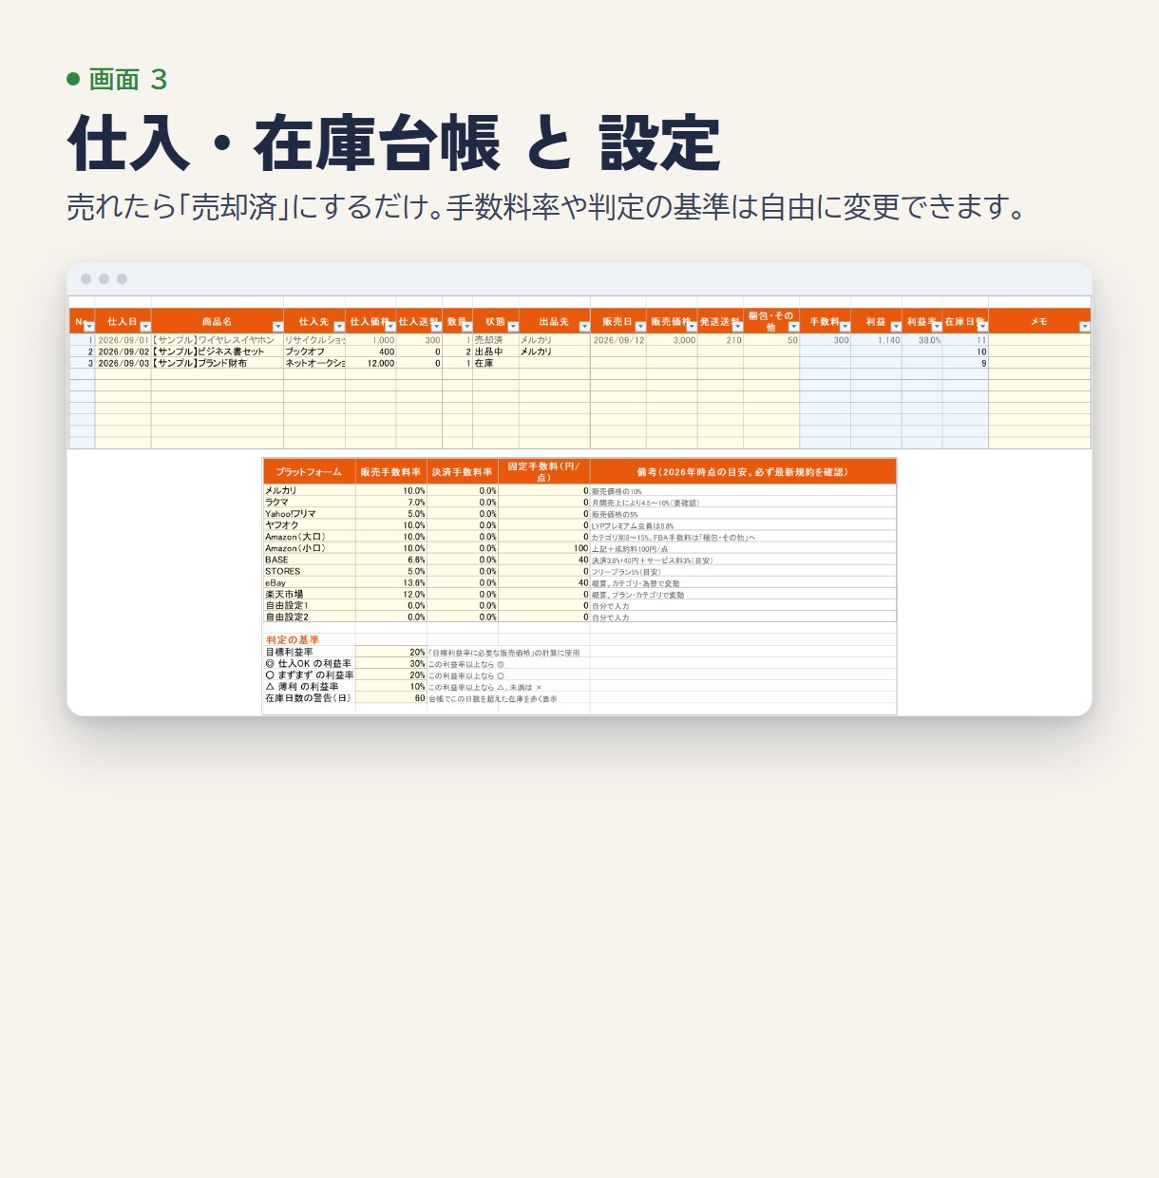Click the 2026/09/12 sale date cell
The image size is (1159, 1178).
pyautogui.click(x=618, y=340)
